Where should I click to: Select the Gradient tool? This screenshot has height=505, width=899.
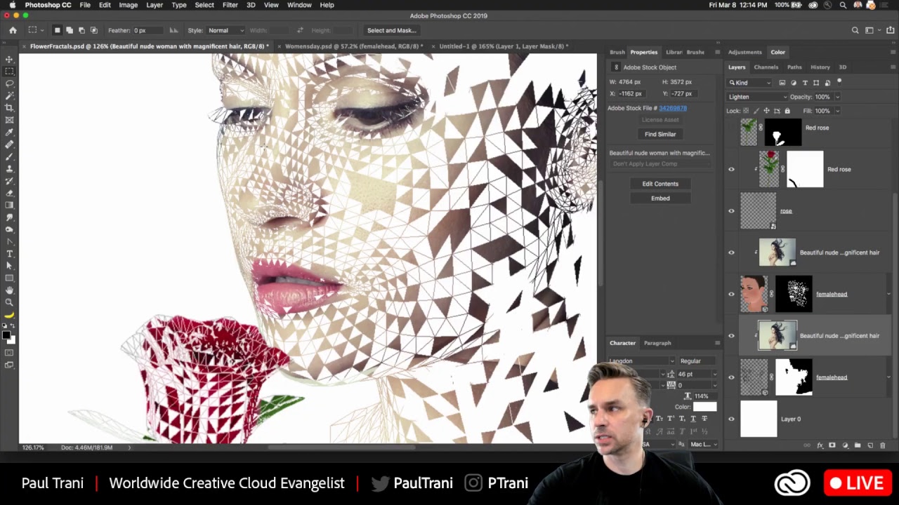click(x=9, y=205)
